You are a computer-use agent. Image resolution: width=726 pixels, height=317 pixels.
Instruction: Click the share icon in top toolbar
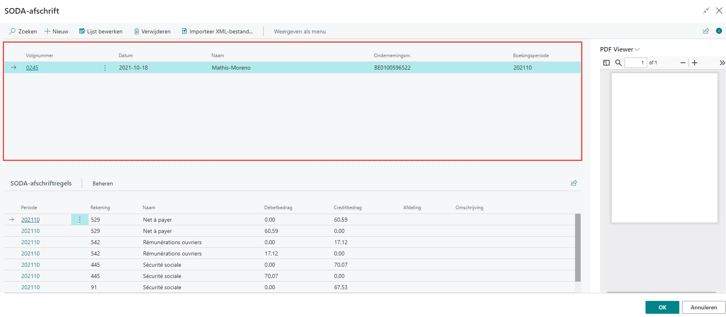pos(706,31)
